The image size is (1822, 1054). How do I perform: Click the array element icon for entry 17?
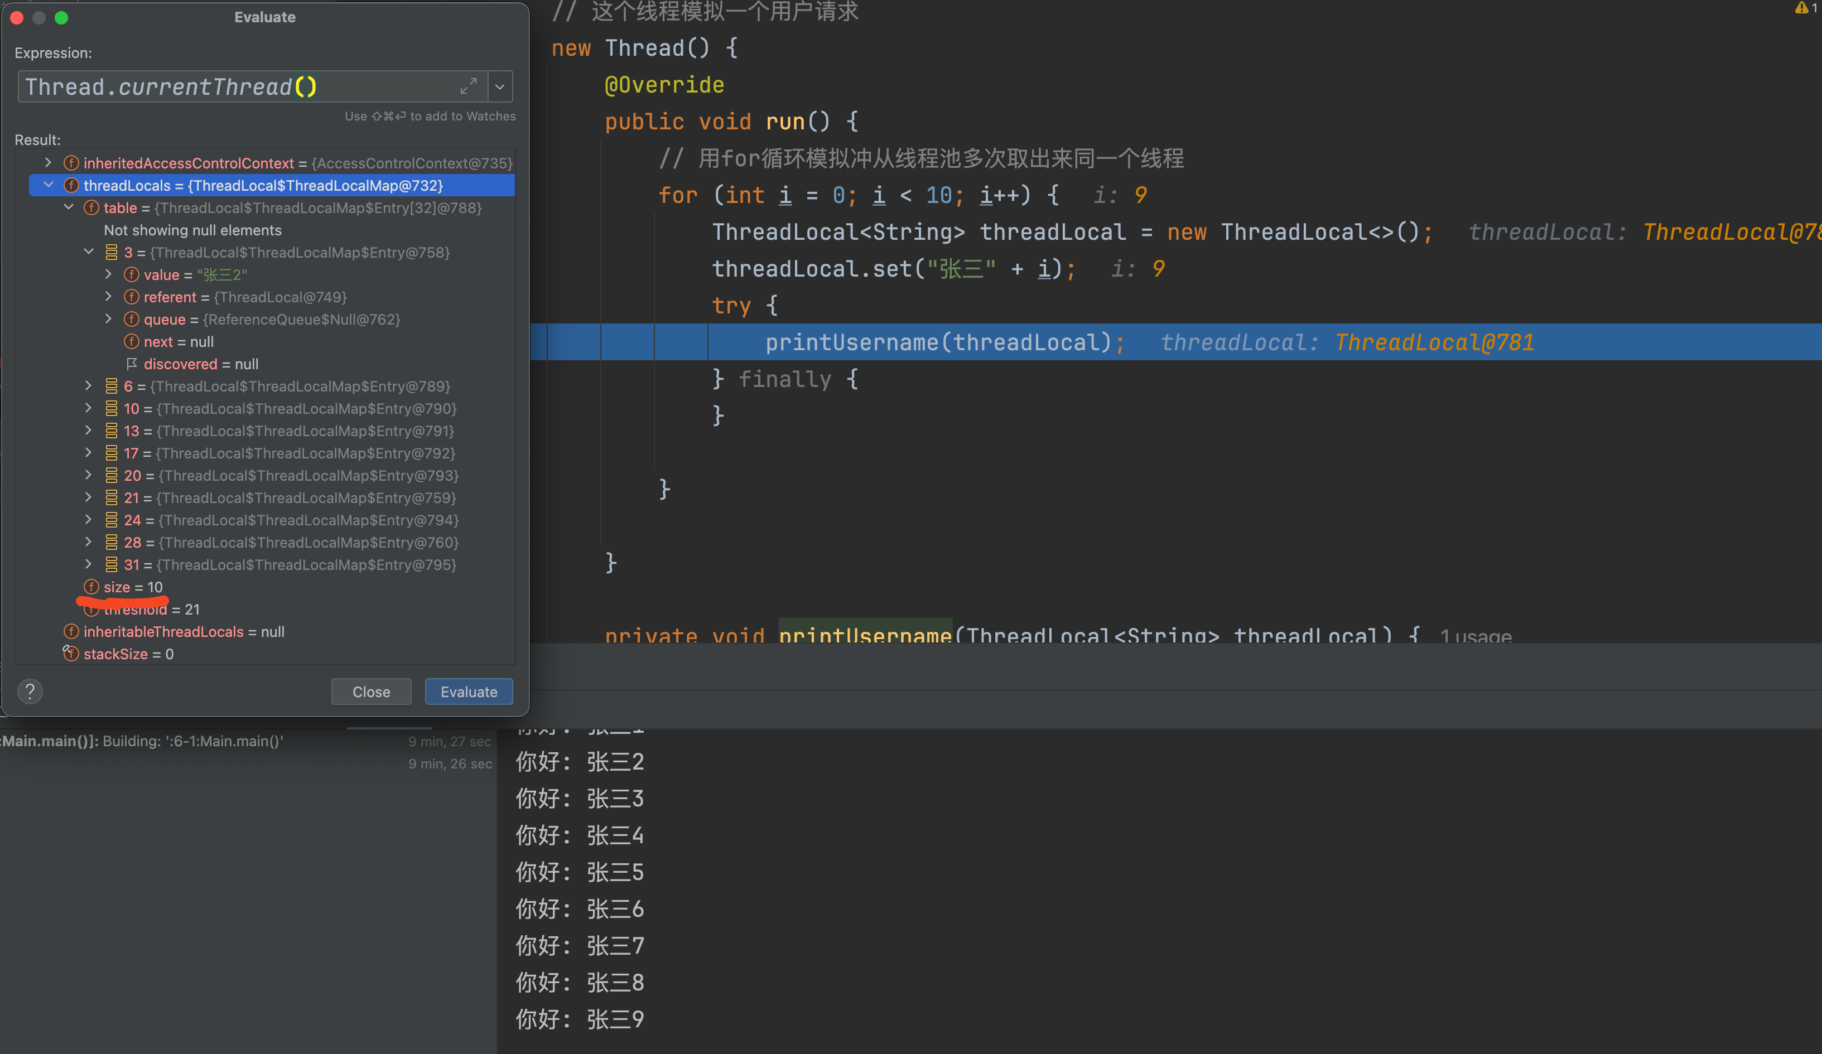pos(112,453)
